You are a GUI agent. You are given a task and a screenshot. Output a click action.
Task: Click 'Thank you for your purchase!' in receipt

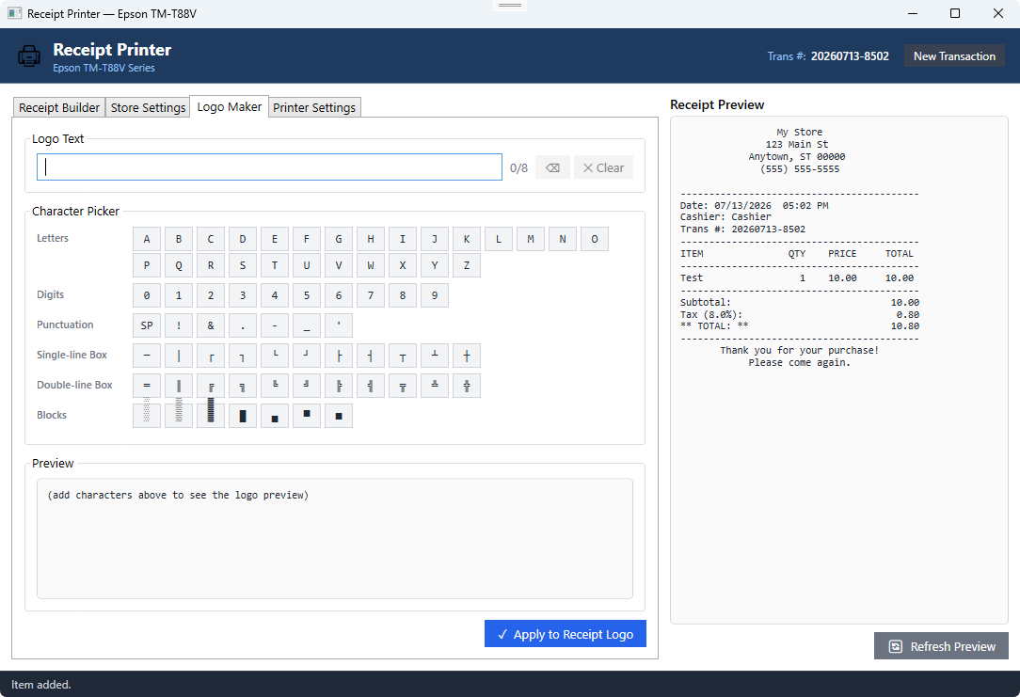tap(800, 351)
